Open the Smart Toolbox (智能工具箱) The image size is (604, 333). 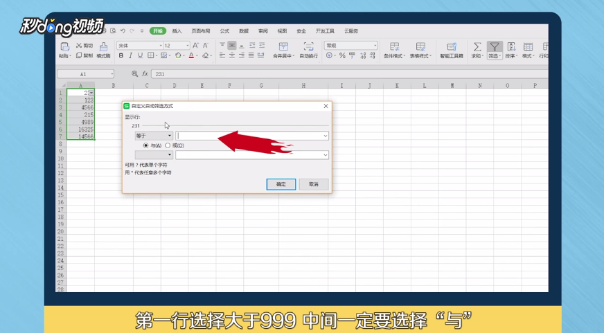[452, 50]
